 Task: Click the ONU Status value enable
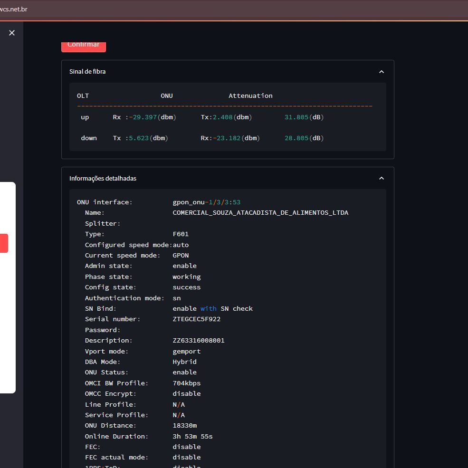(x=185, y=372)
